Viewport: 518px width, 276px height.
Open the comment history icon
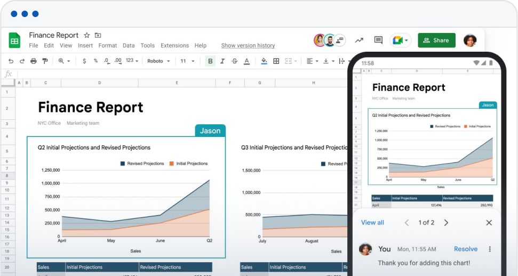point(378,40)
